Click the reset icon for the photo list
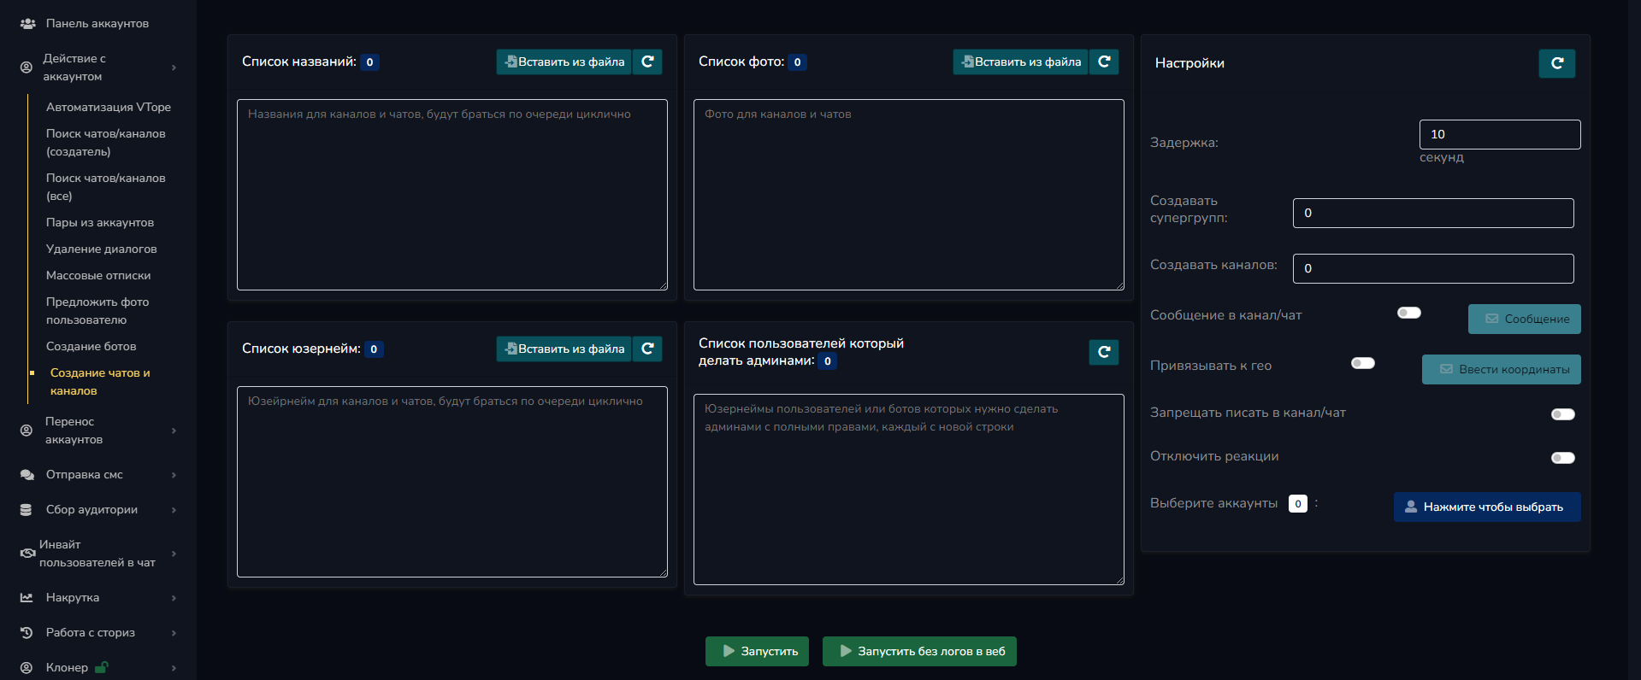1641x680 pixels. click(x=1104, y=62)
